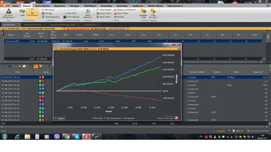This screenshot has width=271, height=152.
Task: Click the bottom horizontal scrollbar
Action: coord(134,127)
